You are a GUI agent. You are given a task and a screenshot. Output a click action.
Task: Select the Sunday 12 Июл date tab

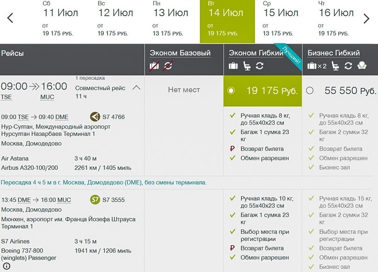[116, 21]
